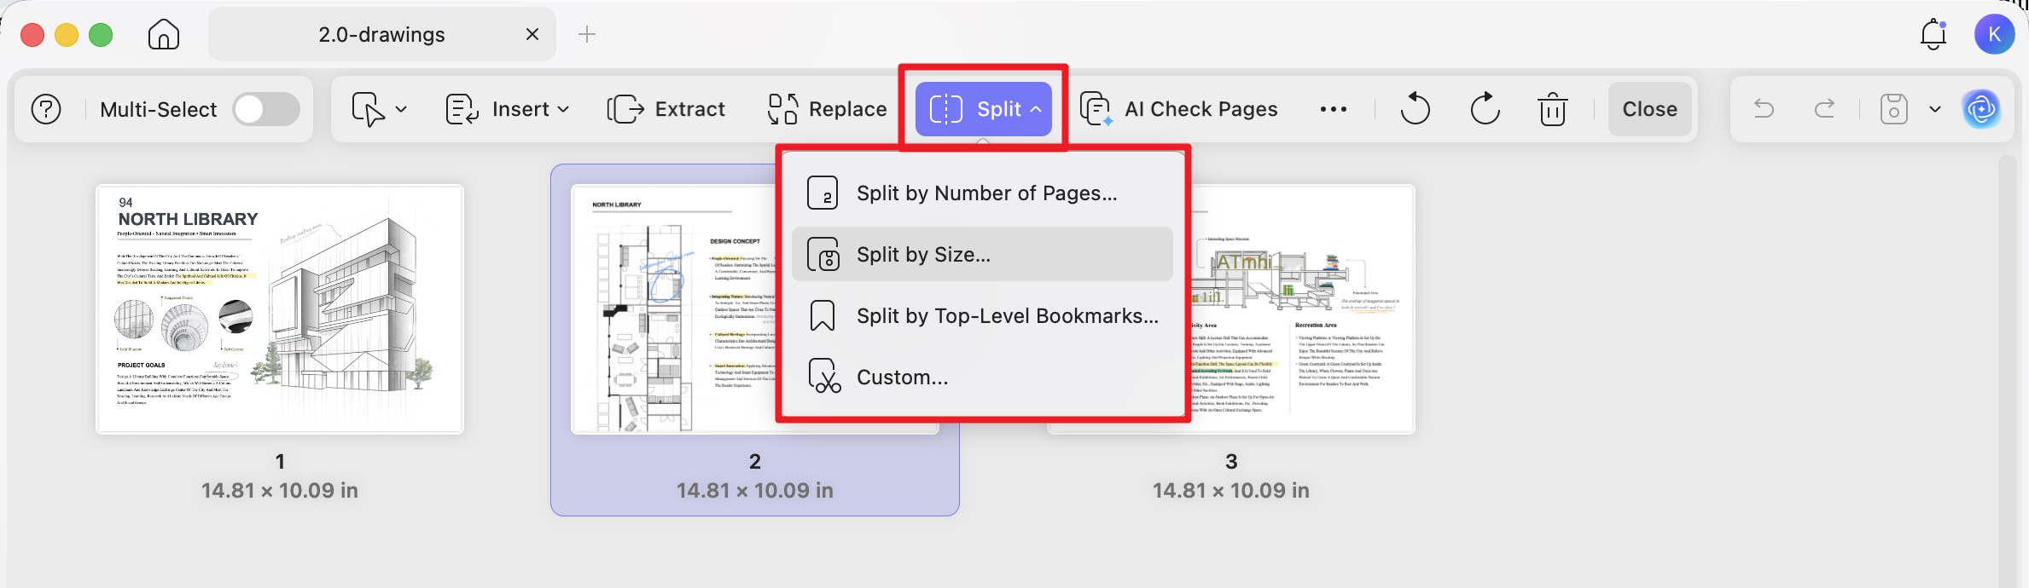Switch to the 2.0-drawings tab
The width and height of the screenshot is (2029, 588).
(381, 34)
